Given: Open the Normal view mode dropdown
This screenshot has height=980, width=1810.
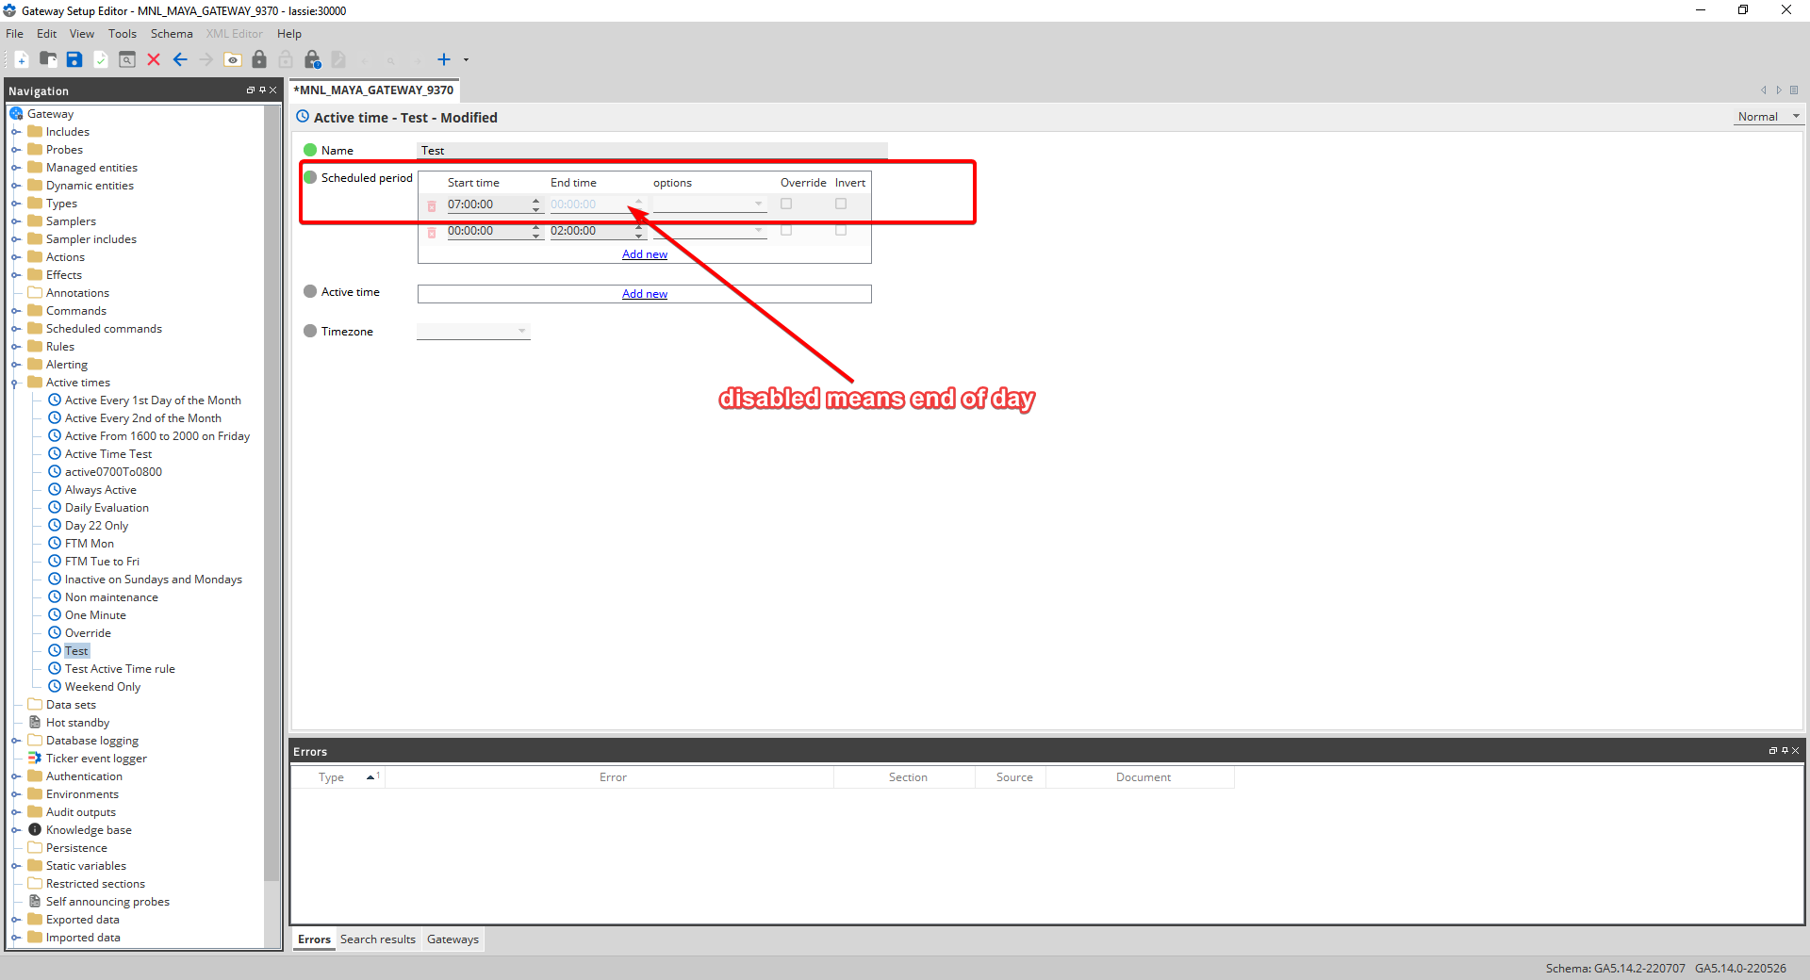Looking at the screenshot, I should click(1769, 117).
